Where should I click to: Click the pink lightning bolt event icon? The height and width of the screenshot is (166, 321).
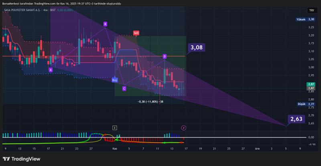[x=184, y=128]
